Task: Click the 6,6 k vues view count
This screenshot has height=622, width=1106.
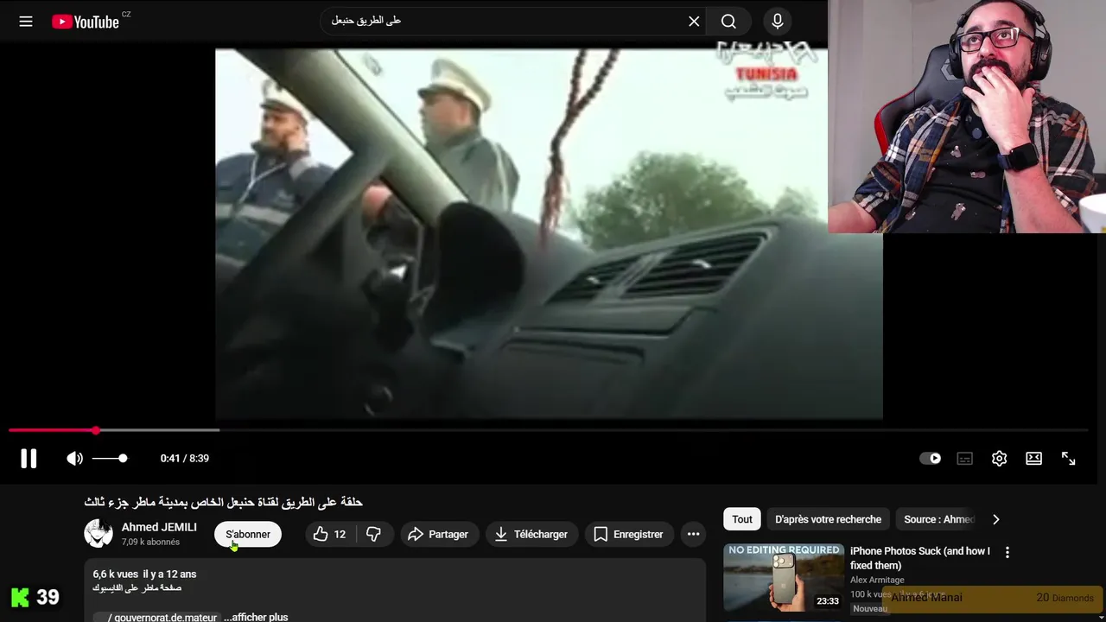Action: pyautogui.click(x=115, y=574)
